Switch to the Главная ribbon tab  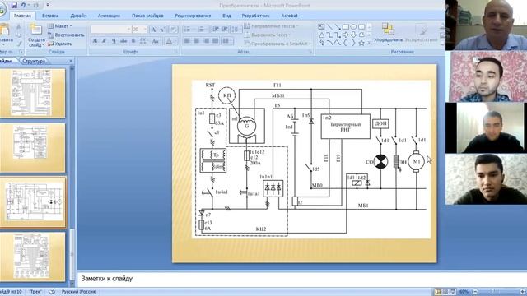(x=22, y=16)
